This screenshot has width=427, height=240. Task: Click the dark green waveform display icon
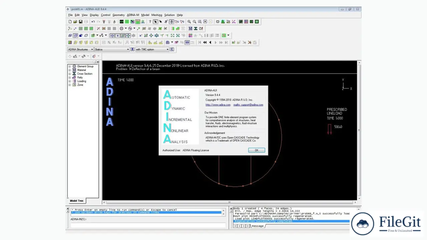click(122, 22)
